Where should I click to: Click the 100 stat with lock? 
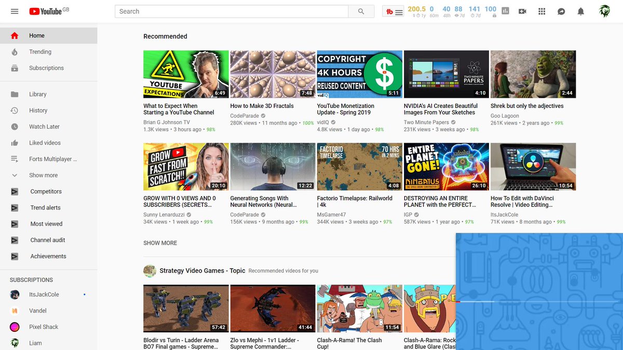(491, 9)
